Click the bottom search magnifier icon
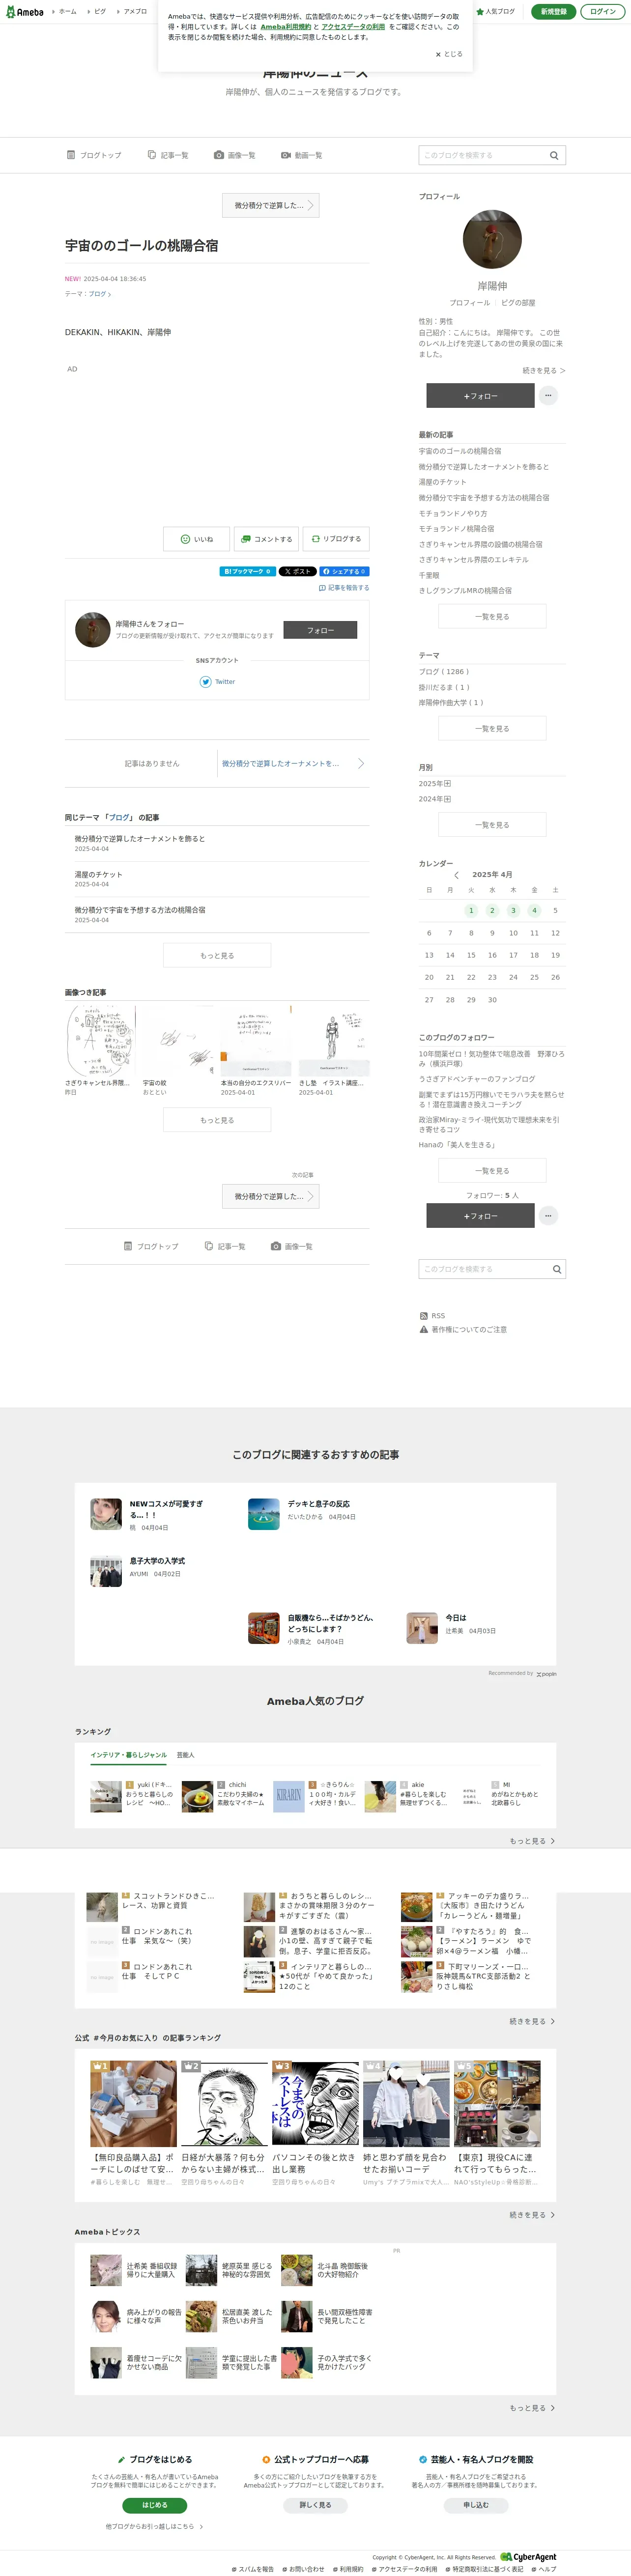Screen dimensions: 631x2576 557,1269
